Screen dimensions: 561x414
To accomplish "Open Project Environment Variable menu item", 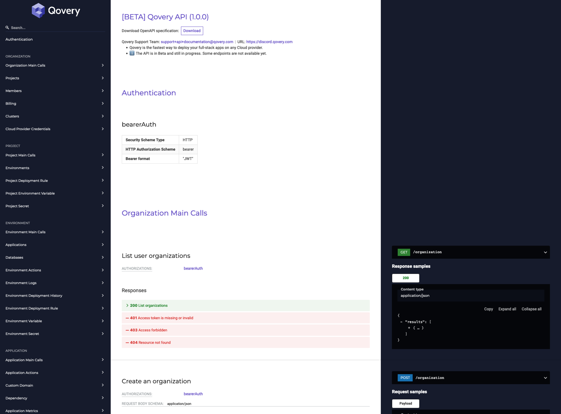I will [x=55, y=194].
